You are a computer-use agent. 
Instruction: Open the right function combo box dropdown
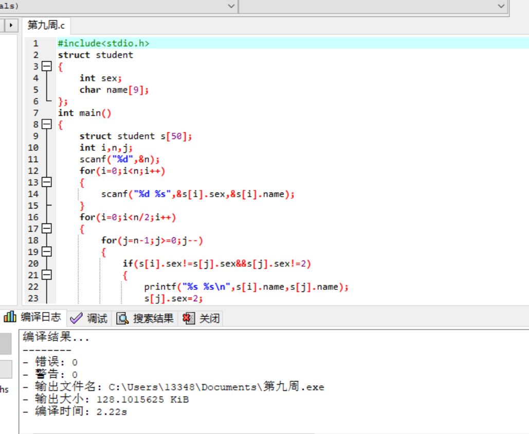[x=501, y=6]
